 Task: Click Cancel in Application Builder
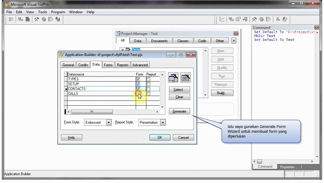(x=183, y=137)
